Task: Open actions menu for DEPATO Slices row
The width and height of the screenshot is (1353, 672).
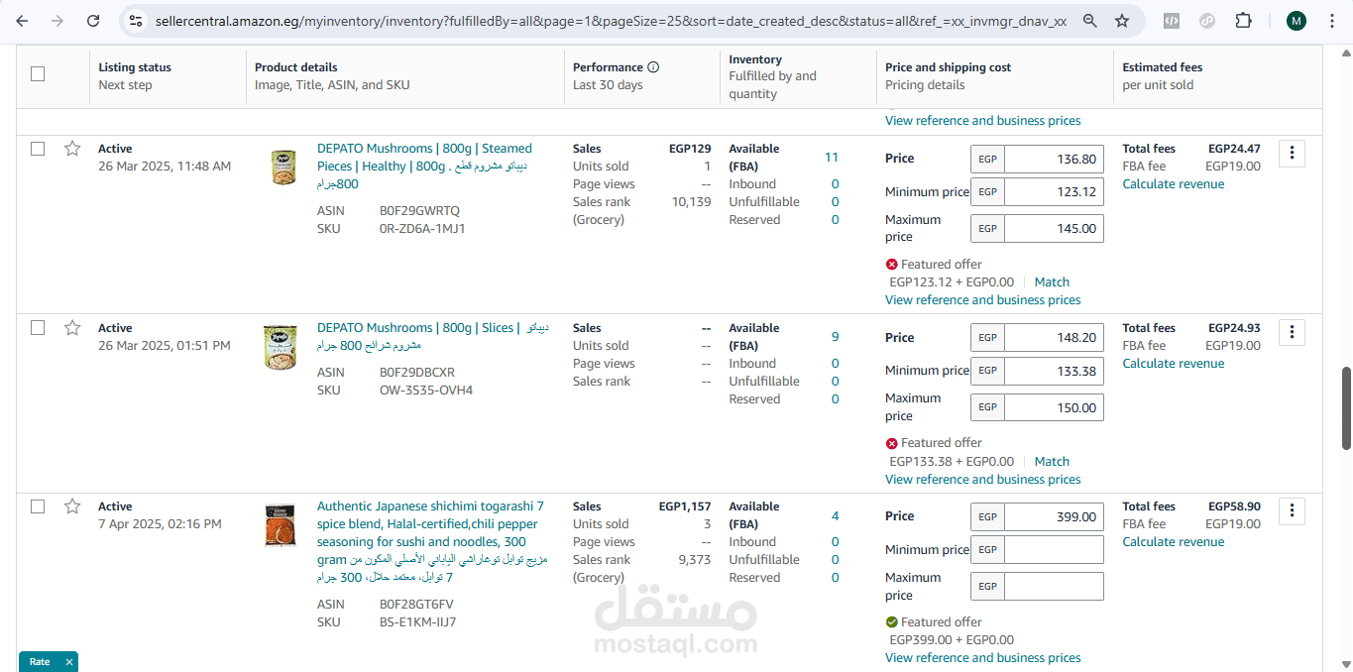Action: point(1292,332)
